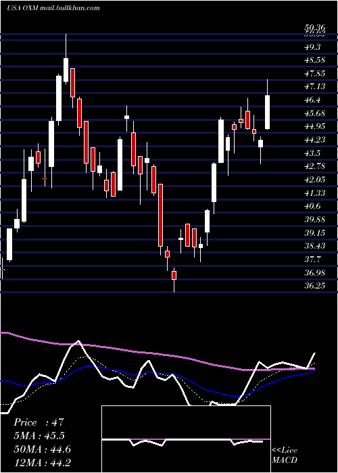Click the 46.4 price axis label

(x=312, y=100)
